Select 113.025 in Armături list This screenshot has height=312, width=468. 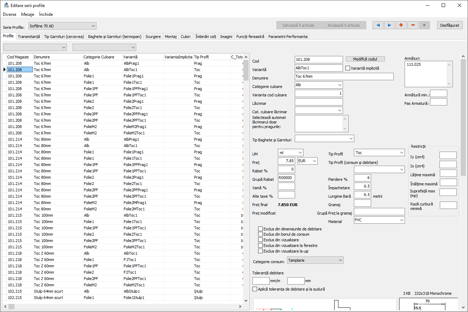pyautogui.click(x=413, y=65)
